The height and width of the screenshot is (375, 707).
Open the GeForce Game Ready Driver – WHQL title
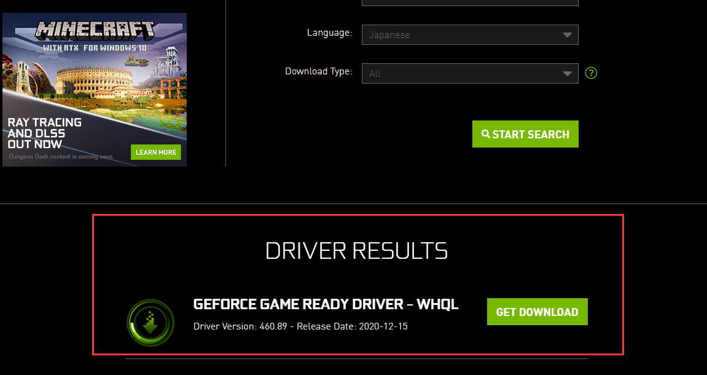pos(326,304)
